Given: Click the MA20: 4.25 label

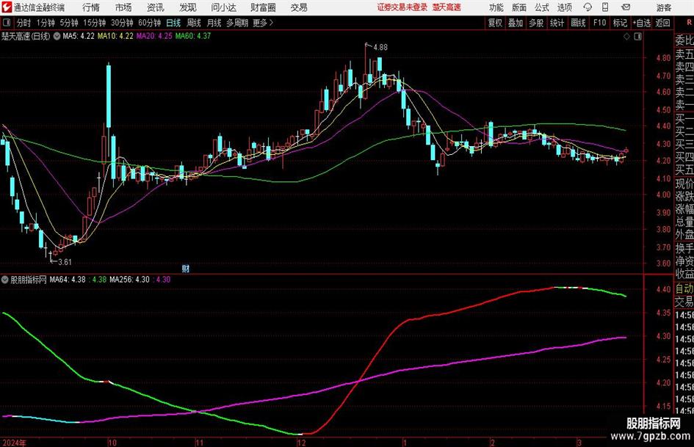Looking at the screenshot, I should pos(154,36).
